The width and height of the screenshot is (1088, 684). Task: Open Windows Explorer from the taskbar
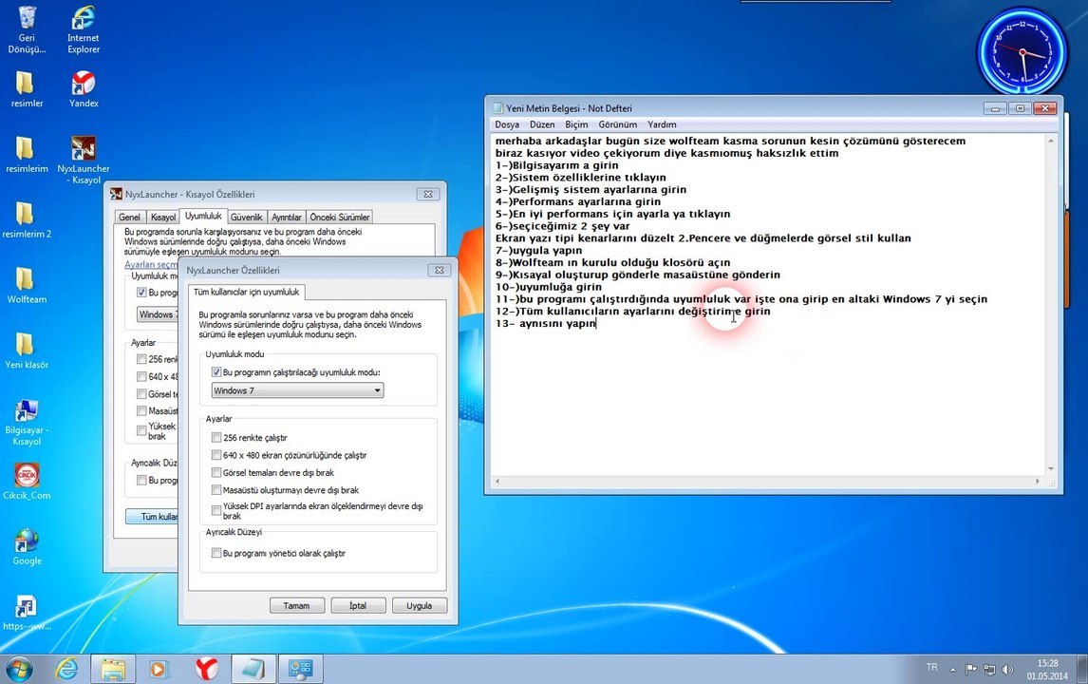pos(112,669)
